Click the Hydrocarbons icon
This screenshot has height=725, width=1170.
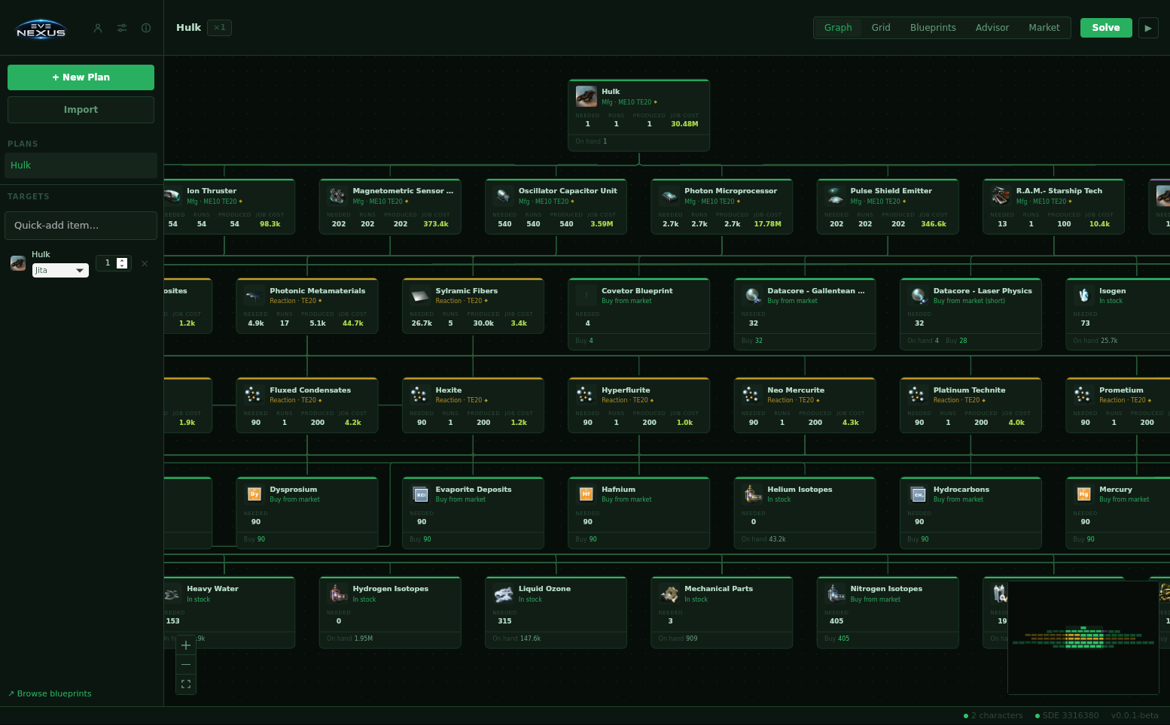[x=918, y=493]
